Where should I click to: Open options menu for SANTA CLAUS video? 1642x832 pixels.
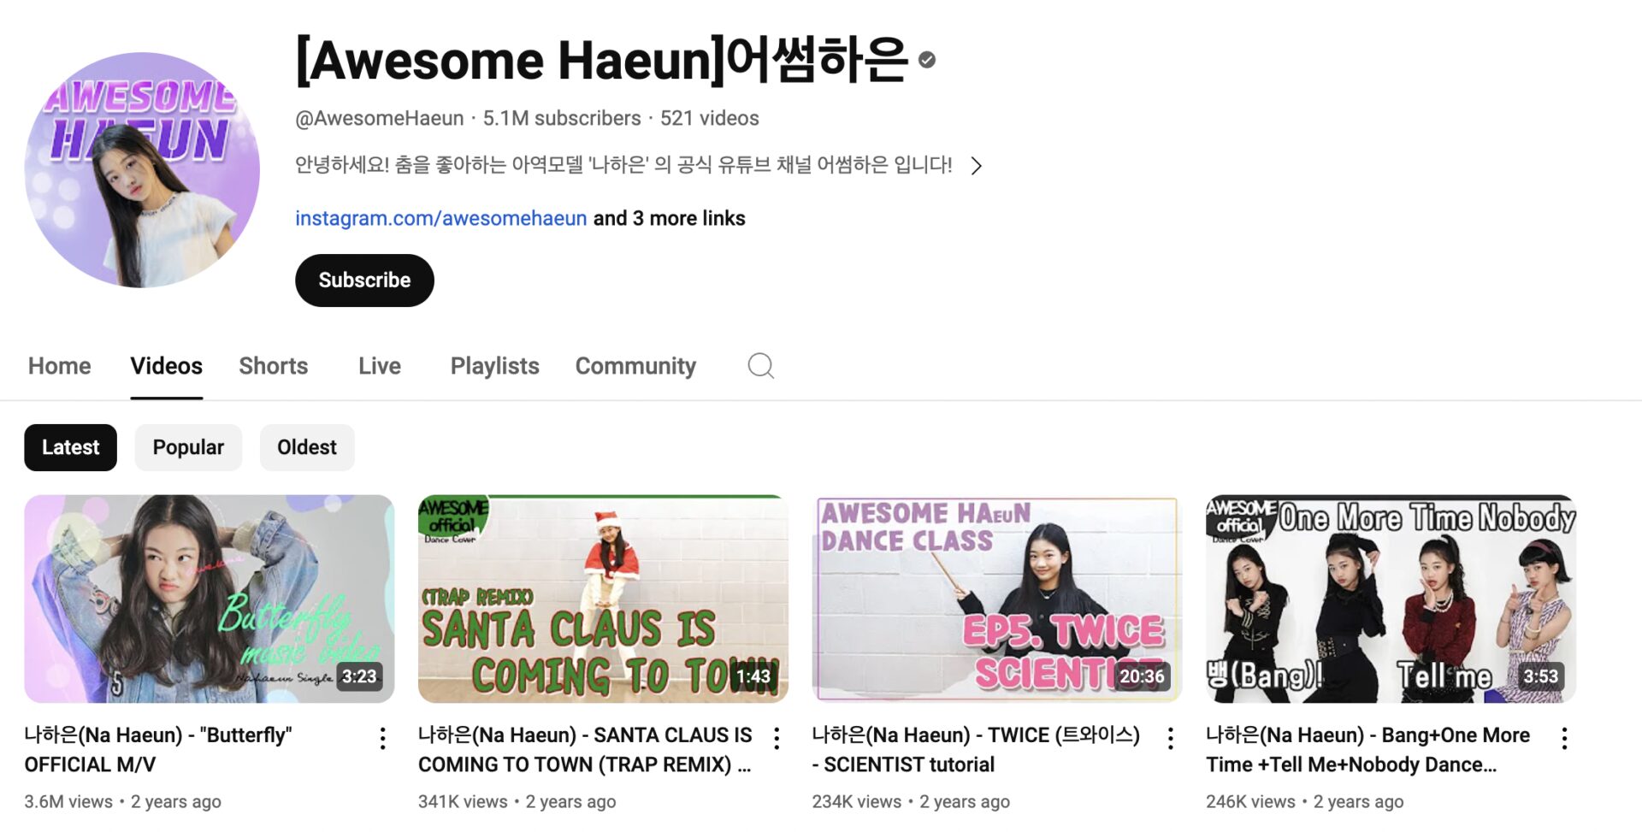pyautogui.click(x=777, y=738)
